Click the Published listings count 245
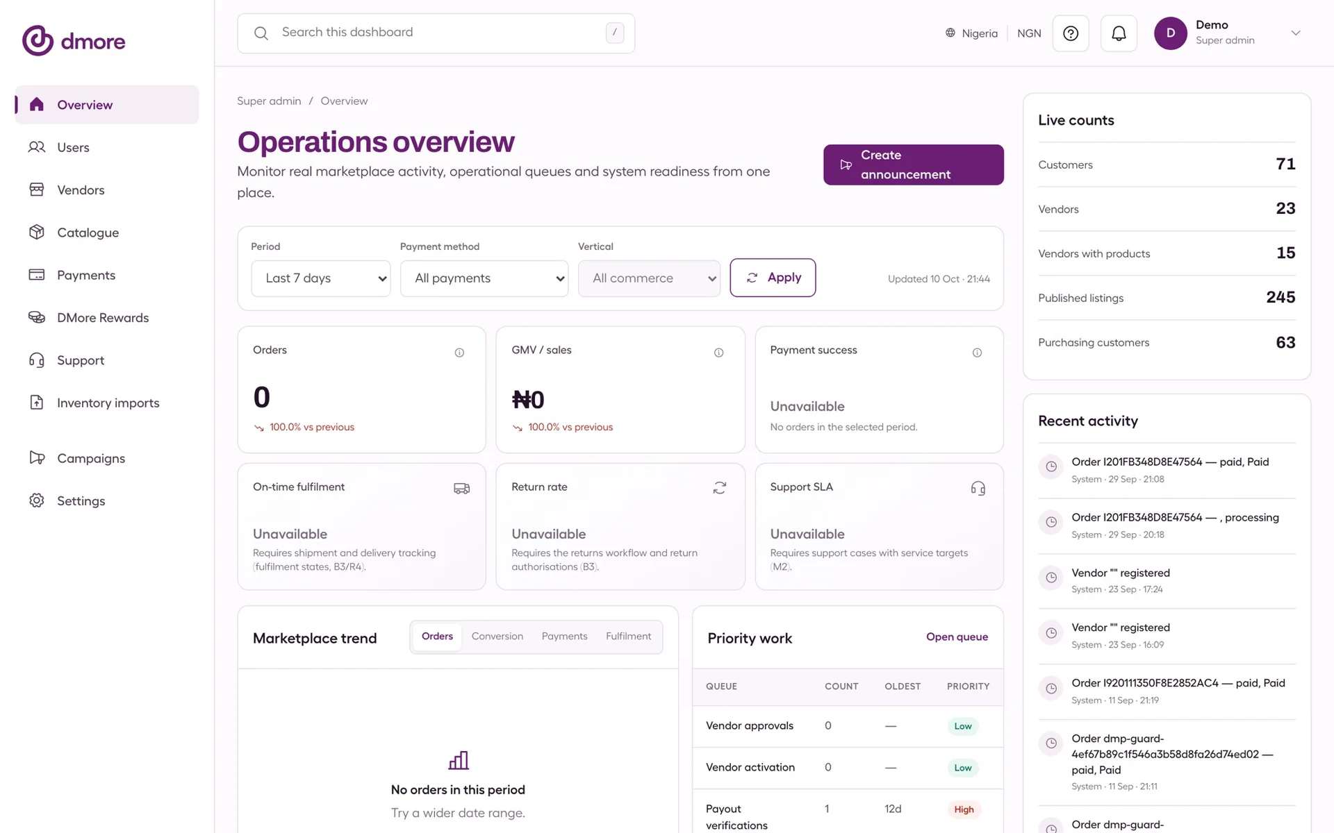This screenshot has height=833, width=1334. [1281, 297]
